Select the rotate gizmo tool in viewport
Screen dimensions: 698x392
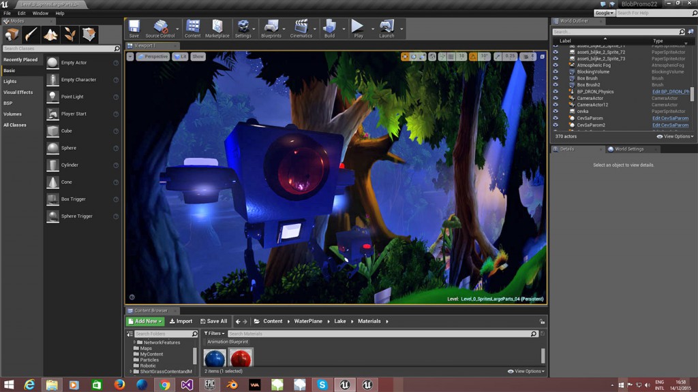pos(414,56)
